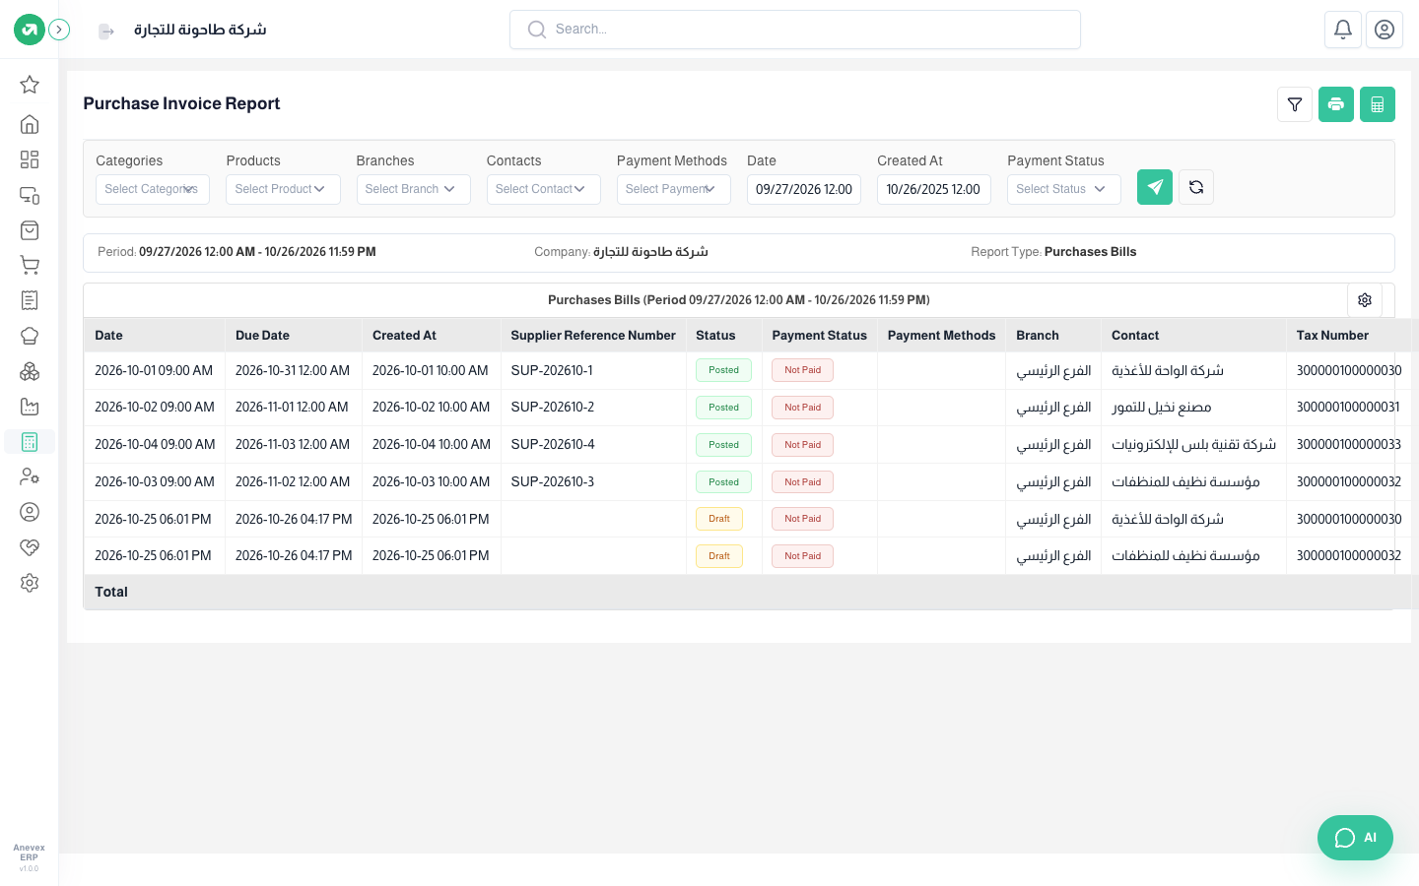This screenshot has width=1419, height=886.
Task: Open the Select Product dropdown
Action: point(283,189)
